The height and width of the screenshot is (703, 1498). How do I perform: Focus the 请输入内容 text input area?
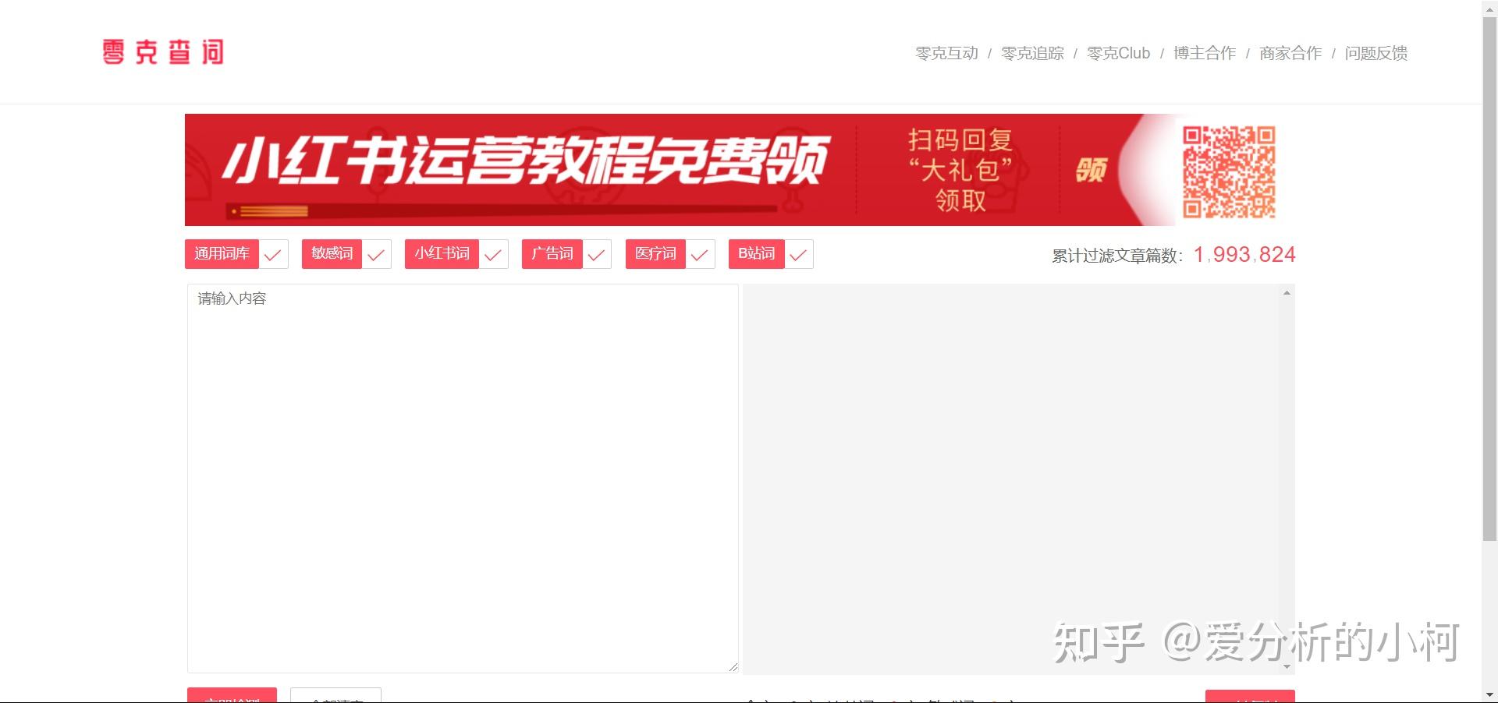pos(463,479)
